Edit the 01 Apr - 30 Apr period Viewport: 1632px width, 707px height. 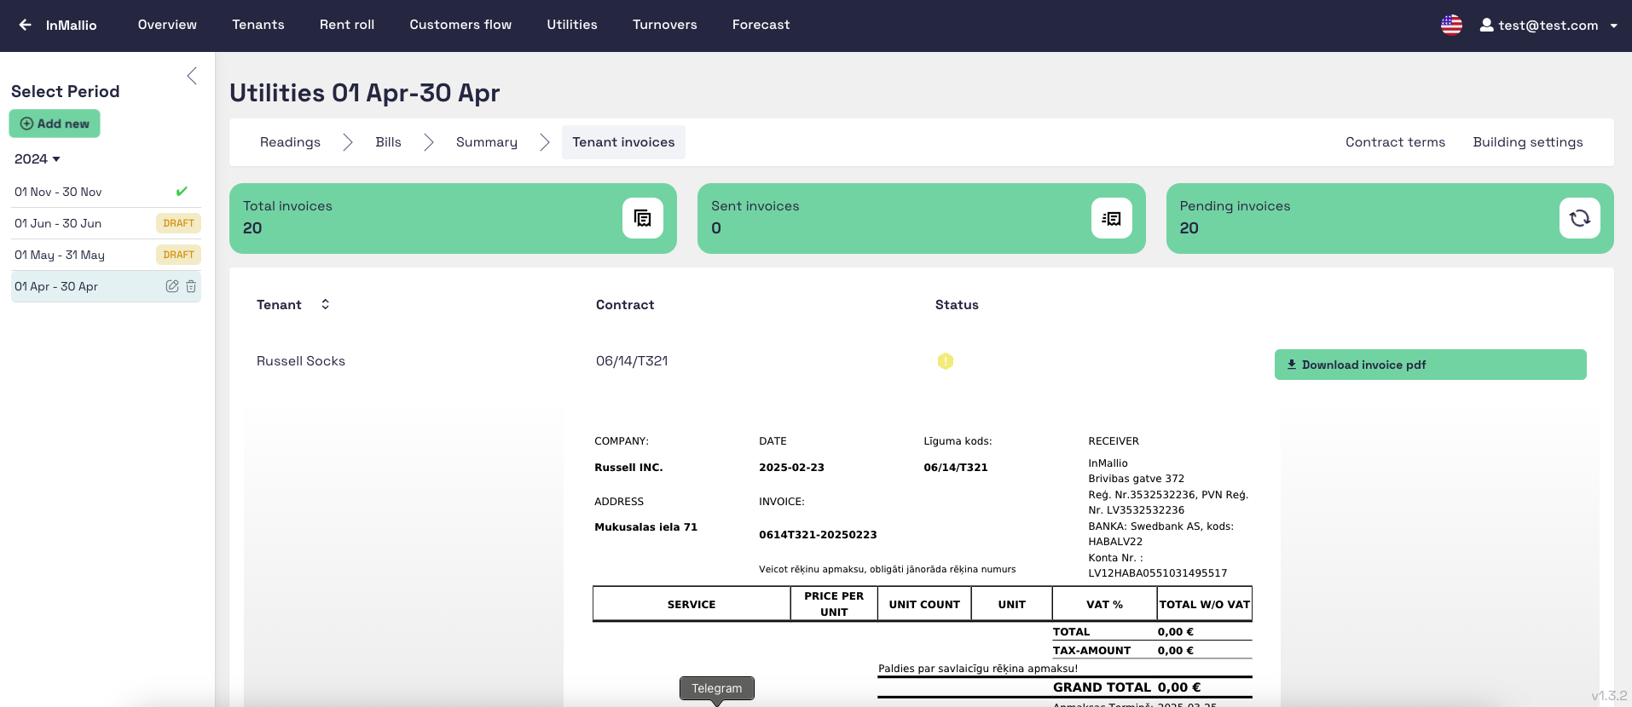click(172, 286)
